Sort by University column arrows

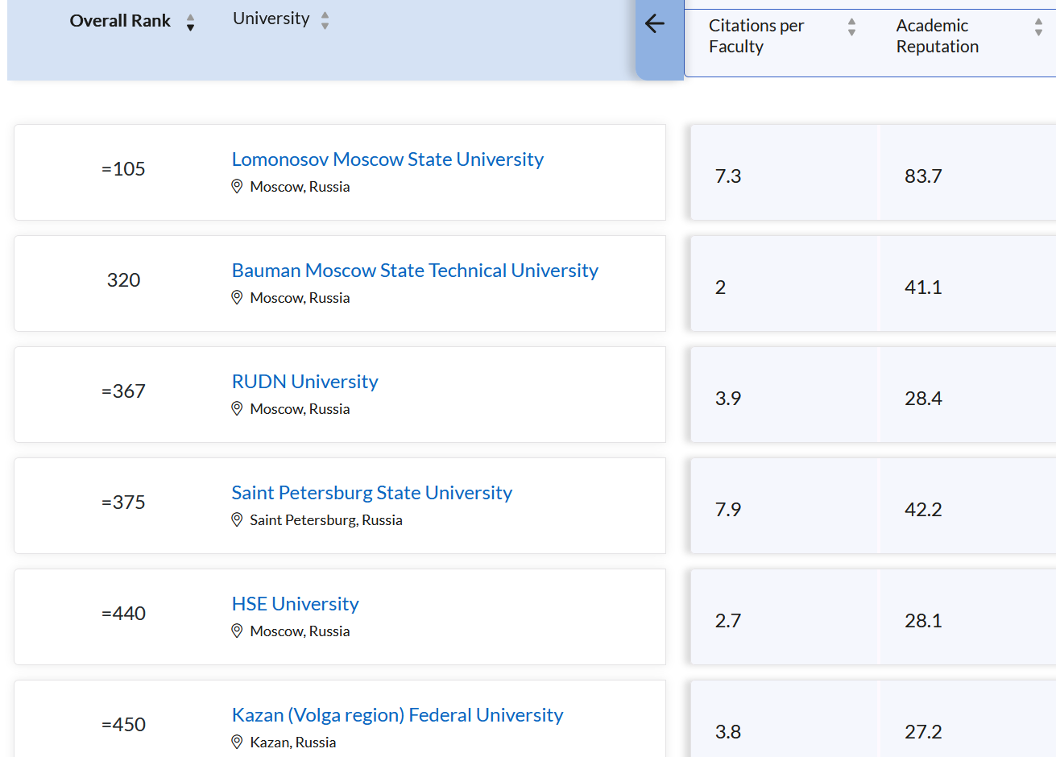pos(325,20)
